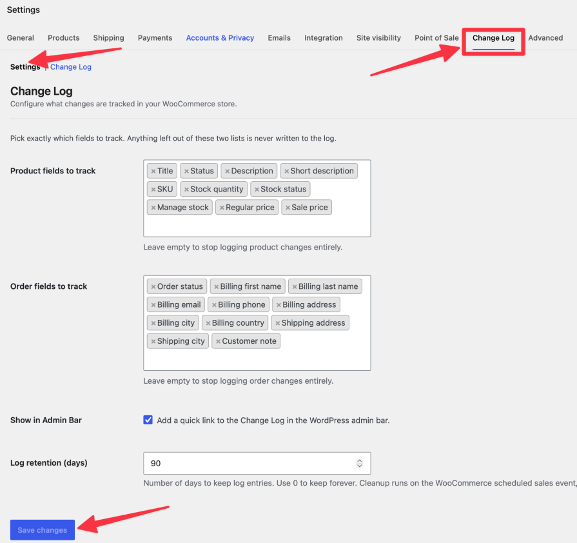Remove the Billing city tag x icon
577x543 pixels.
pyautogui.click(x=153, y=323)
